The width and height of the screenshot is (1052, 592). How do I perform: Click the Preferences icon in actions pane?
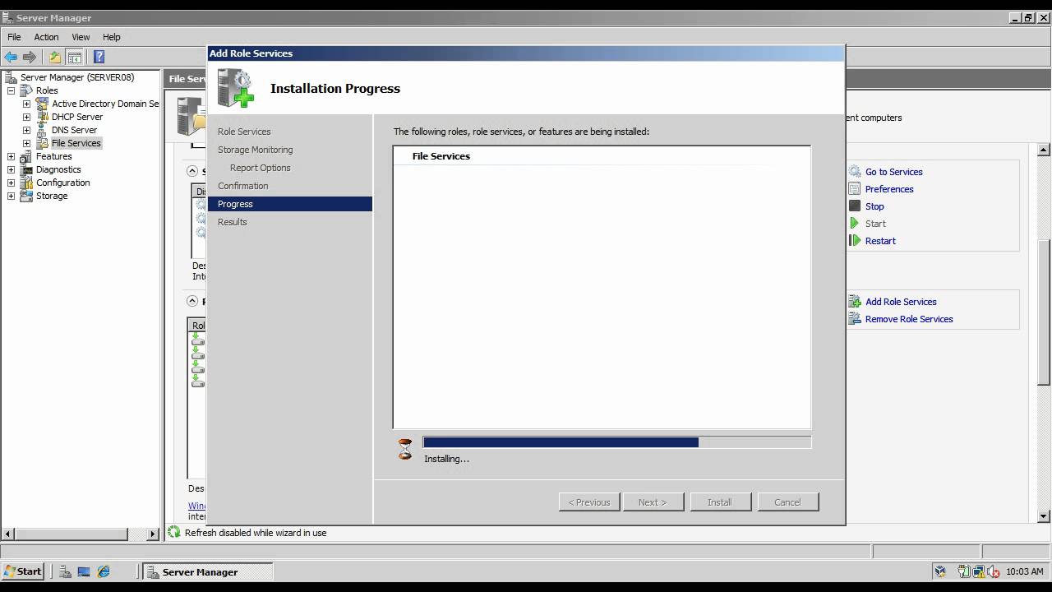[x=855, y=189]
